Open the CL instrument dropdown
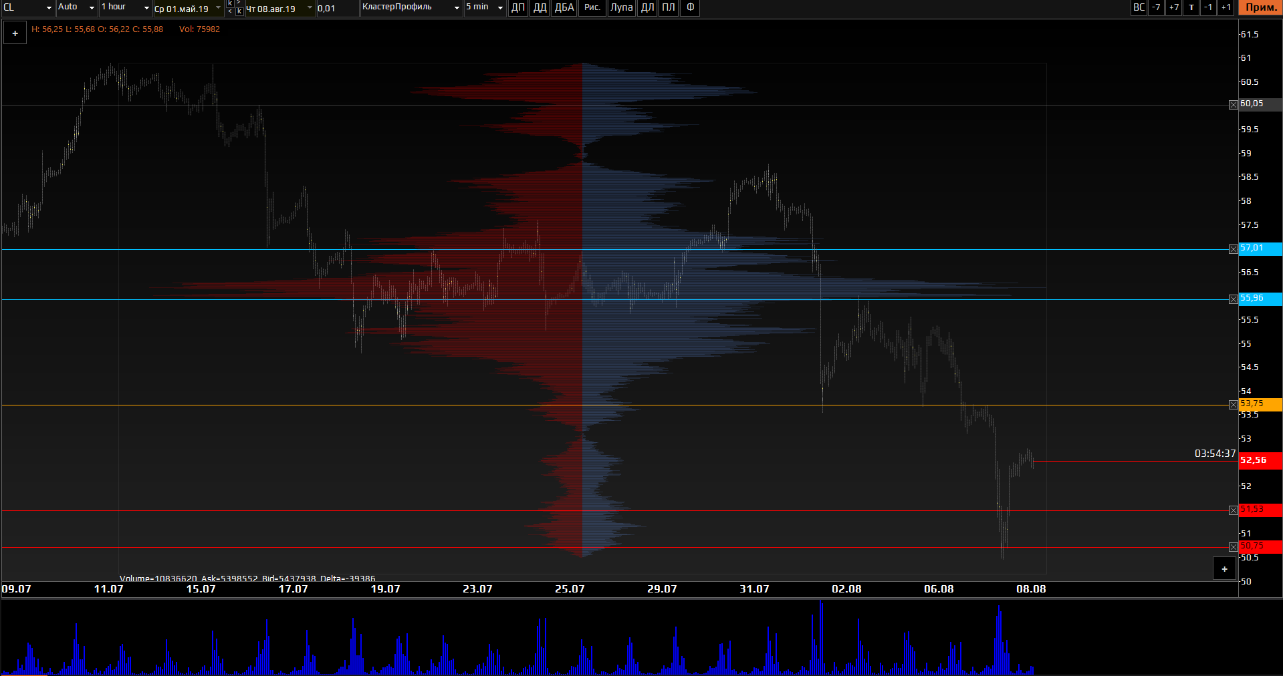 click(28, 7)
